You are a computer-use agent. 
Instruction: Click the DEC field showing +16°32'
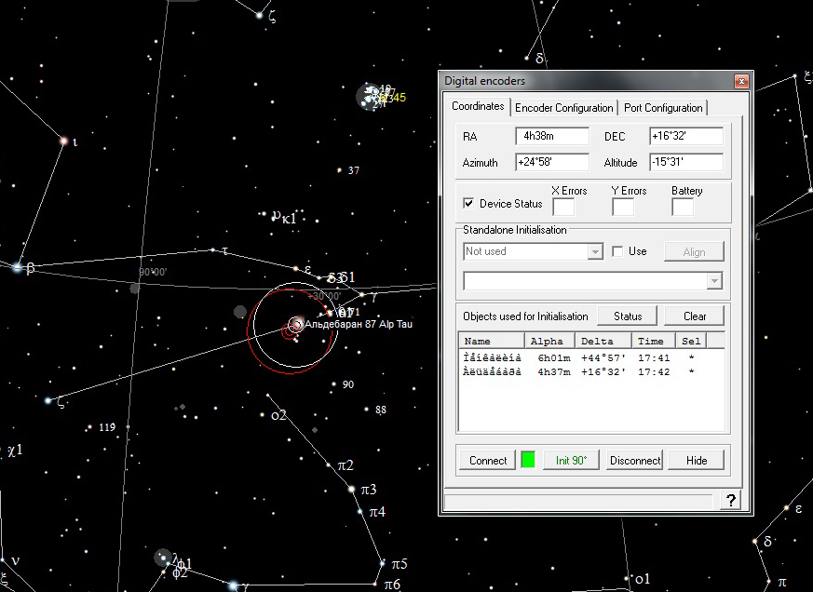686,136
